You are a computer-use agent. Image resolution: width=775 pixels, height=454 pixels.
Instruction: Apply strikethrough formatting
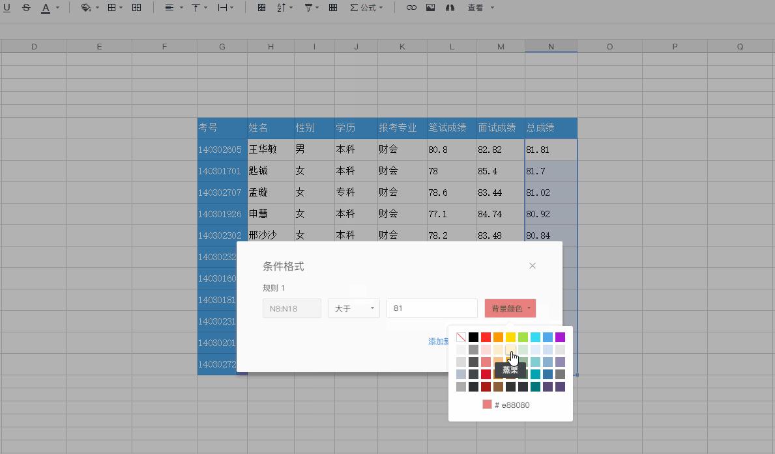(26, 8)
